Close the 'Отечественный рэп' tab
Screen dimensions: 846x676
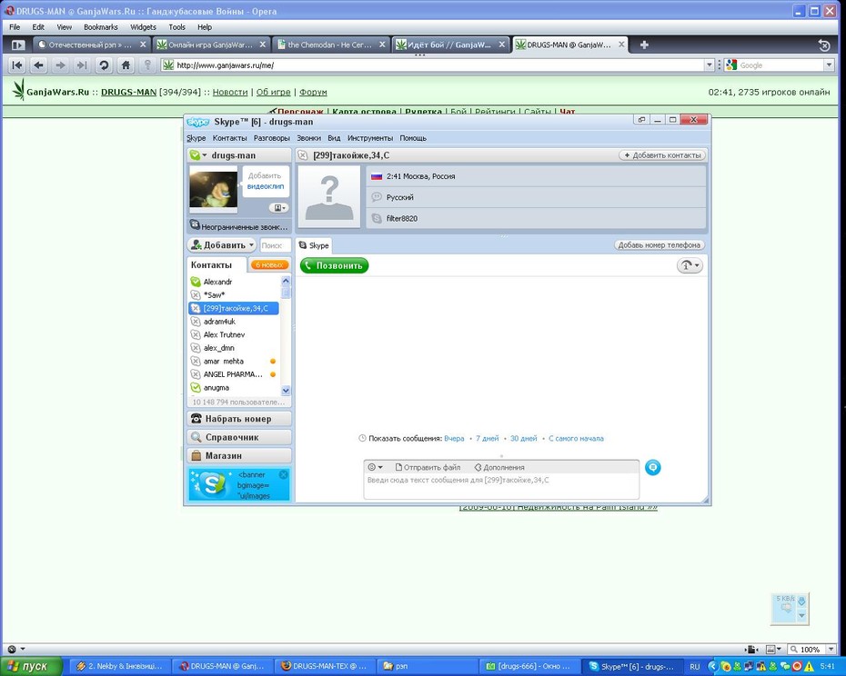143,45
